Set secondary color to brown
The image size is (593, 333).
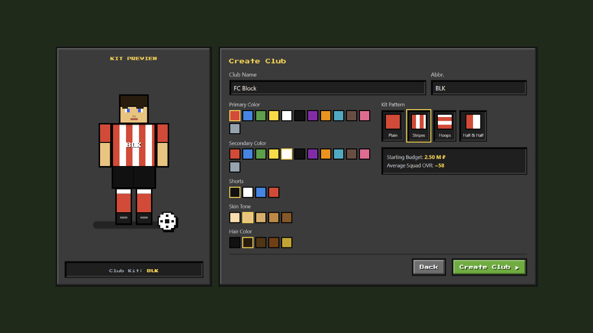click(352, 154)
